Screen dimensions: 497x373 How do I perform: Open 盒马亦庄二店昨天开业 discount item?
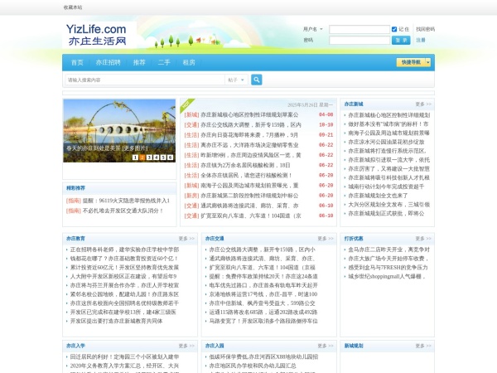389,249
